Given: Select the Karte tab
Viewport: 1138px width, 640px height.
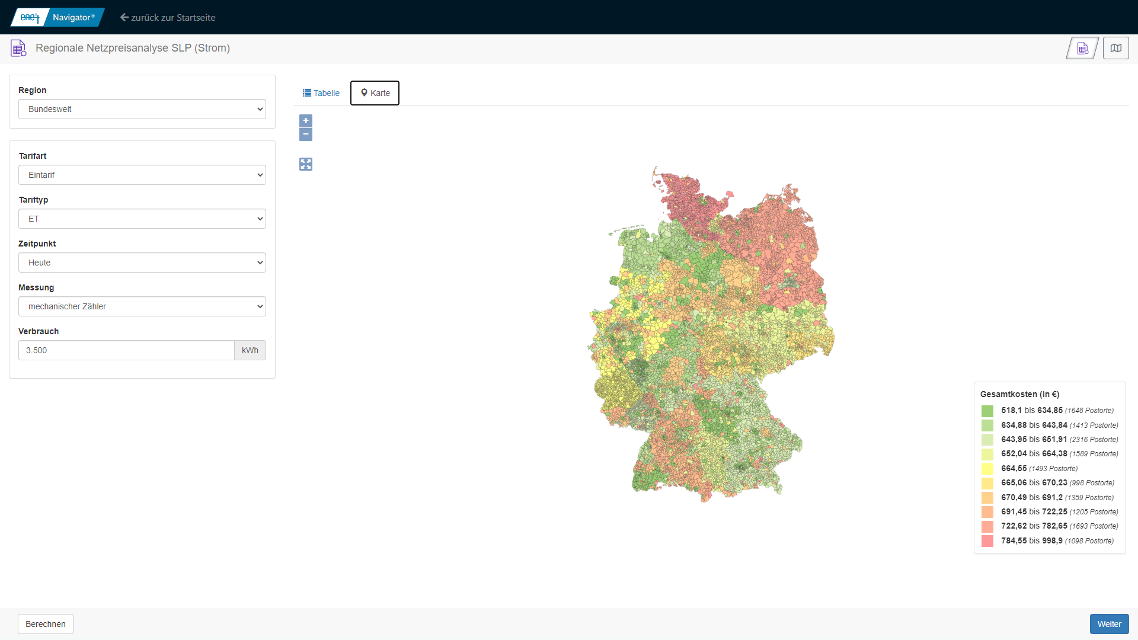Looking at the screenshot, I should point(375,93).
